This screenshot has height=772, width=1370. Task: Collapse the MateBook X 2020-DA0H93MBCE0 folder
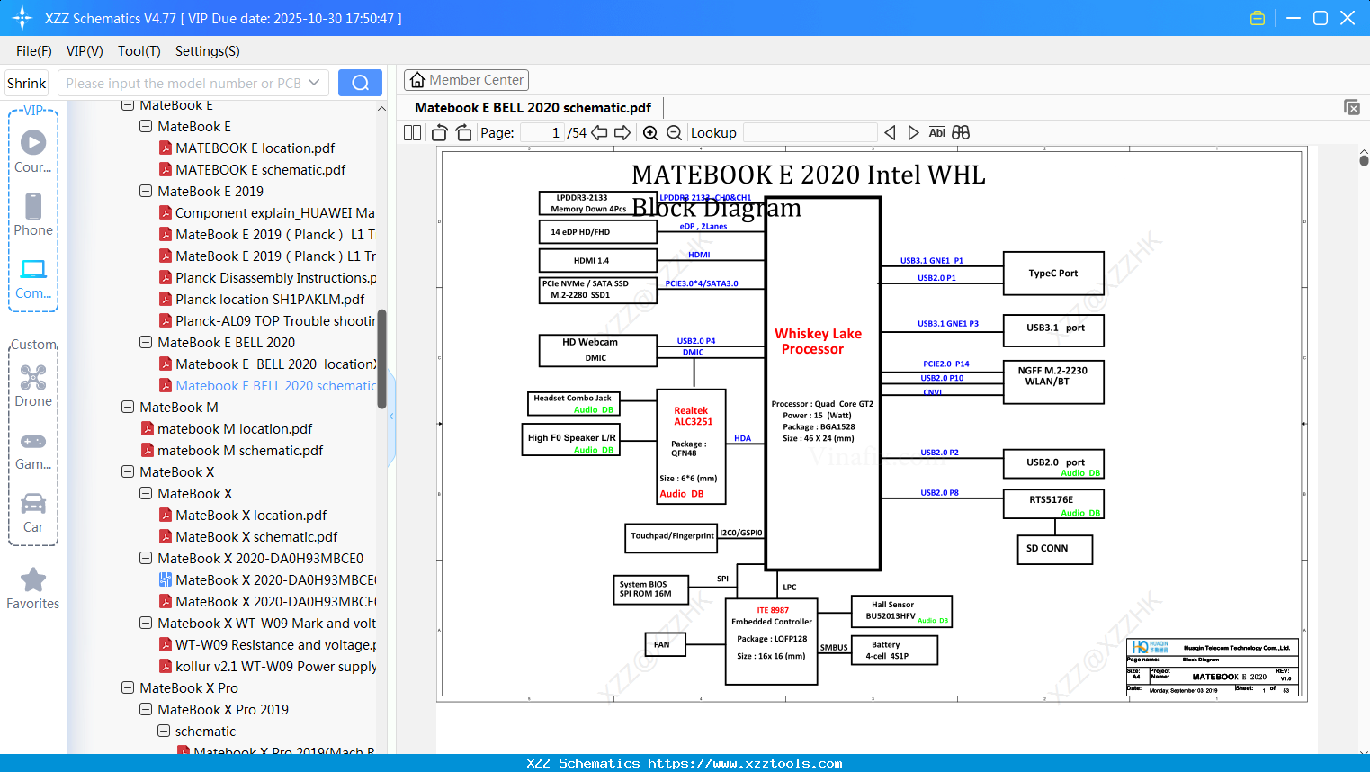pos(146,559)
